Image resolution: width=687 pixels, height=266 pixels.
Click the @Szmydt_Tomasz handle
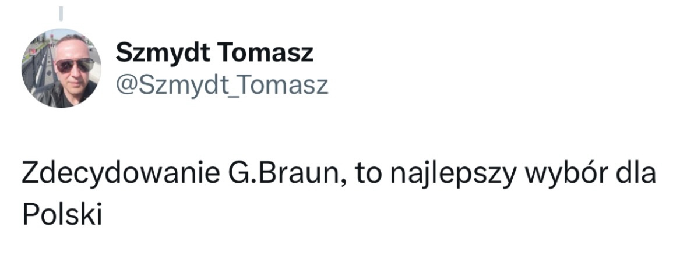[x=222, y=85]
